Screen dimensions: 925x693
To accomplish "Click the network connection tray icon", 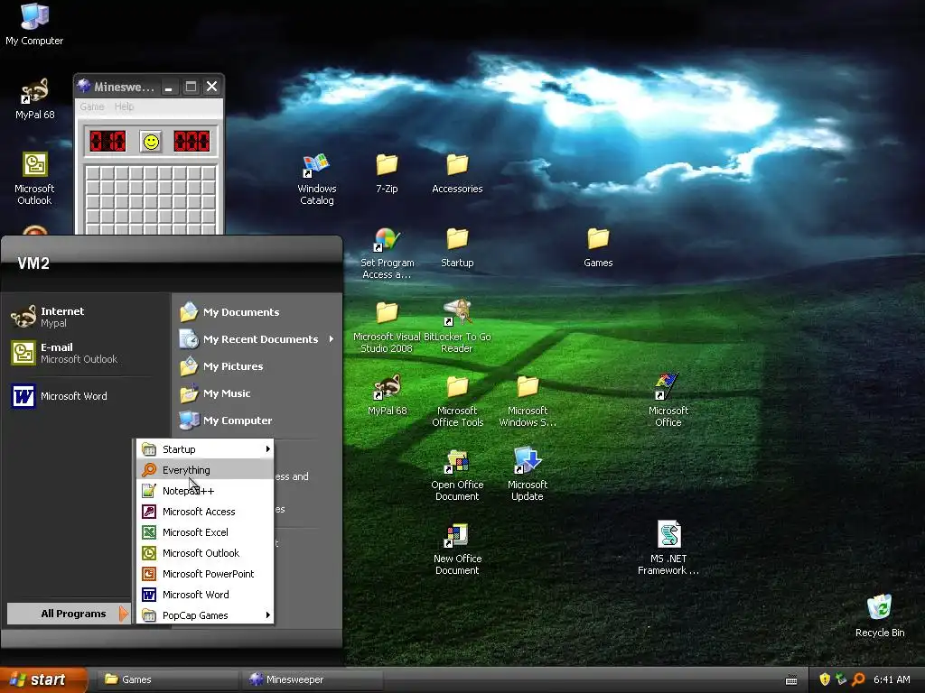I will 841,679.
